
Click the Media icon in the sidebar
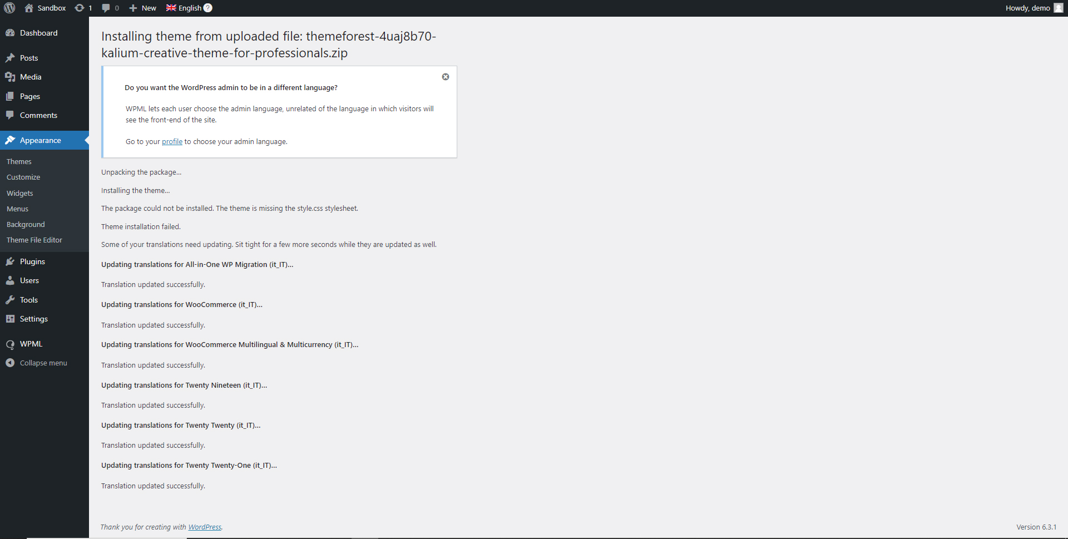10,77
